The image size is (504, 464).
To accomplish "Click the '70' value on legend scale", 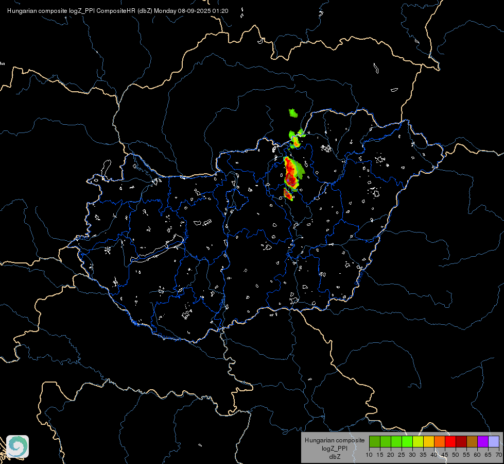I will 499,455.
